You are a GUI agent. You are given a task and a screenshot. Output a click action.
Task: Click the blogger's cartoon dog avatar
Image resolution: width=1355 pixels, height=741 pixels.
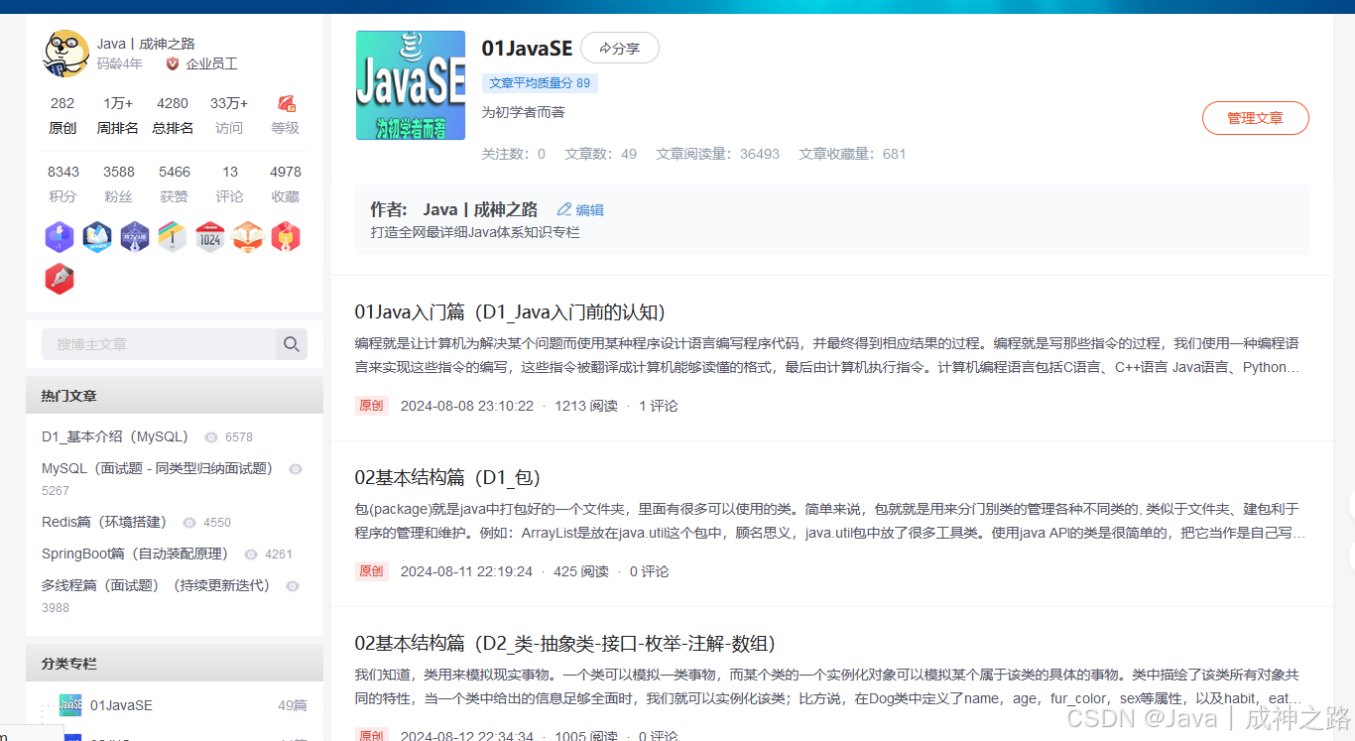[65, 54]
